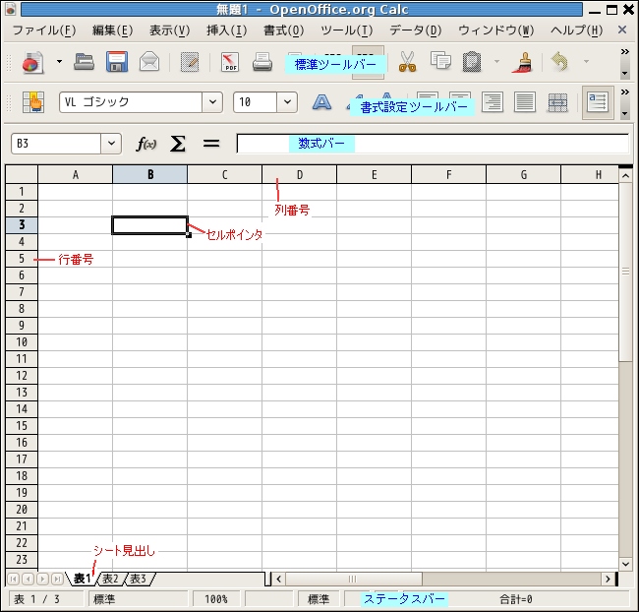Open the ウィンドウ(W) menu
Screen dimensions: 639x612
click(x=495, y=31)
